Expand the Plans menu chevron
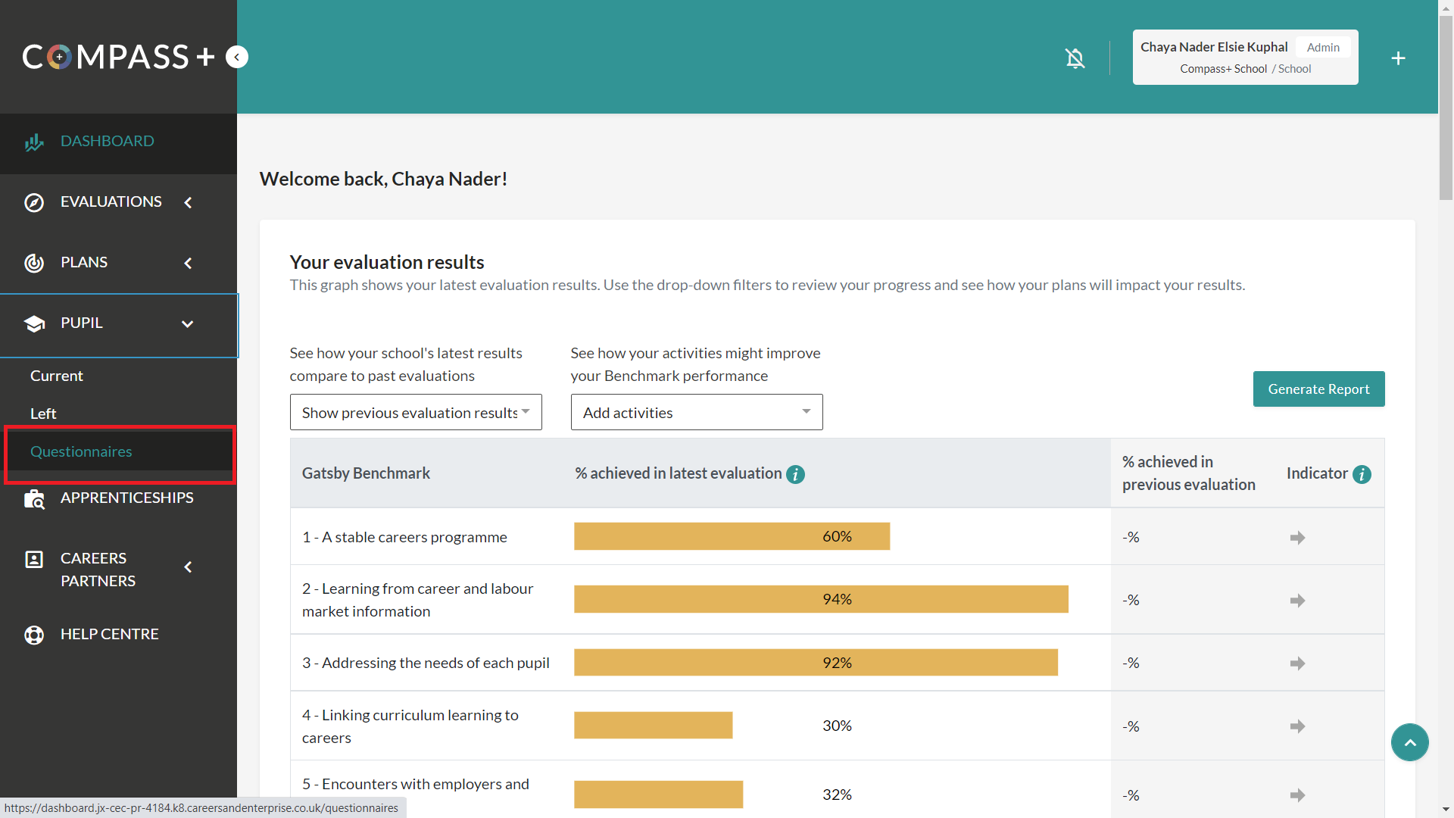 click(188, 263)
